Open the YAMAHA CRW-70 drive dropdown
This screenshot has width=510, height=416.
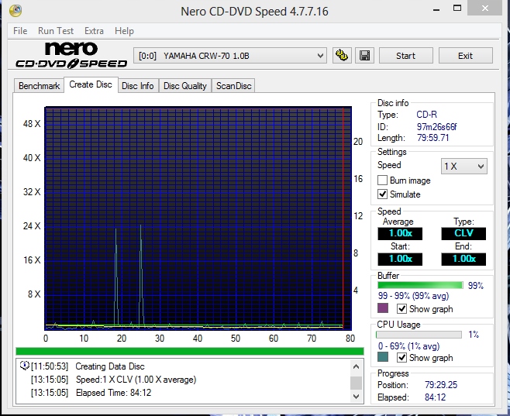click(x=230, y=56)
